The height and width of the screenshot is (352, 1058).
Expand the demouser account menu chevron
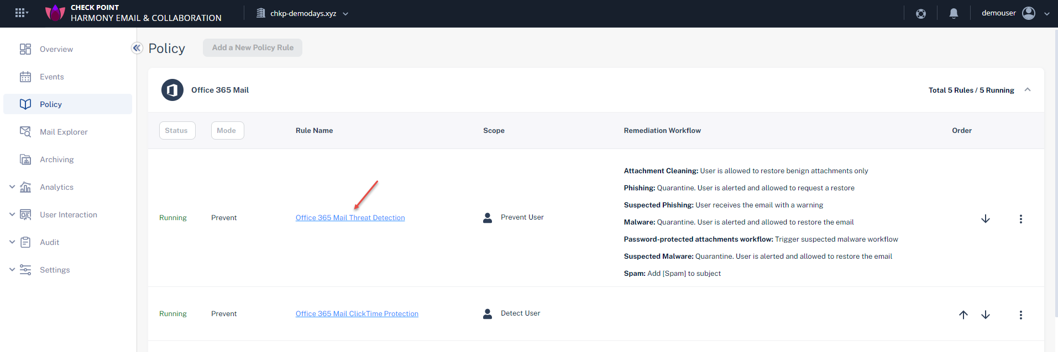coord(1047,14)
